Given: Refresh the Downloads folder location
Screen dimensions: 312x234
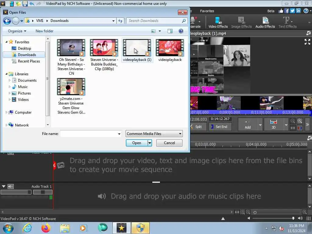Looking at the screenshot, I should tap(120, 21).
